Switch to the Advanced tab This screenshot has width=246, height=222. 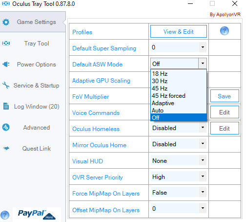coord(33,128)
